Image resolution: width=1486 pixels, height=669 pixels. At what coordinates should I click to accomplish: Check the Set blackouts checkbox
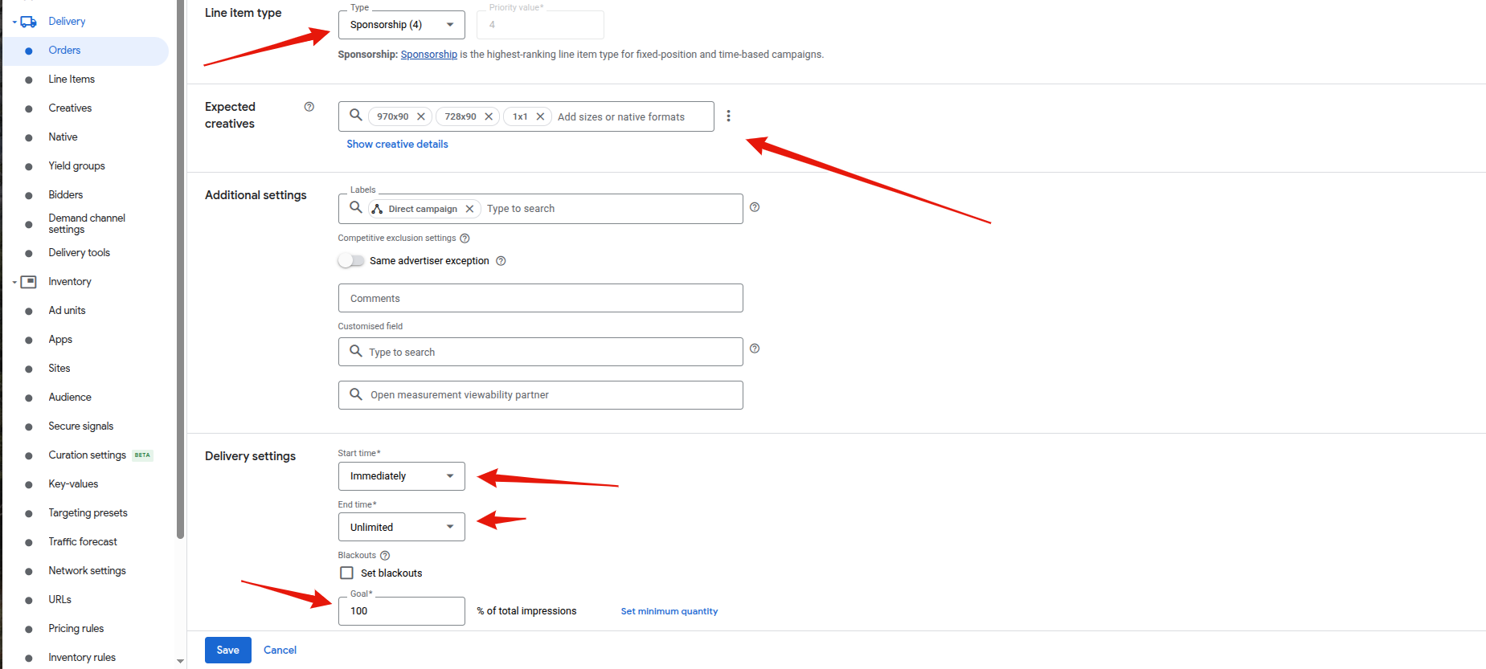(347, 573)
